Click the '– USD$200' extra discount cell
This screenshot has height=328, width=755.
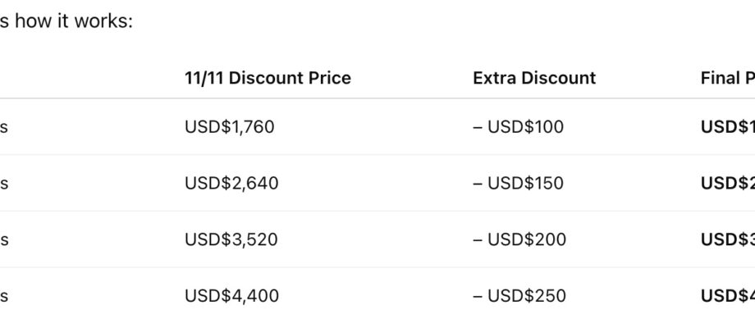tap(519, 239)
